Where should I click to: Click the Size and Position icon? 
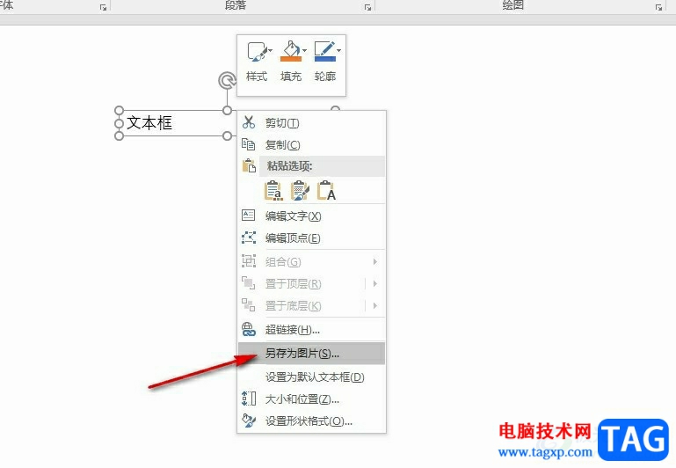point(248,399)
